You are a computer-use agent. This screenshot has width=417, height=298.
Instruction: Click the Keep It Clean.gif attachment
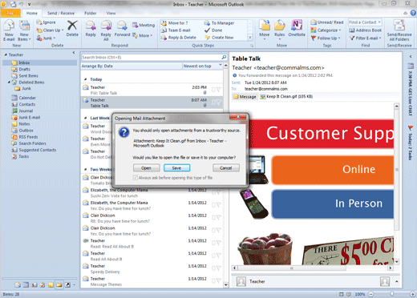click(286, 96)
